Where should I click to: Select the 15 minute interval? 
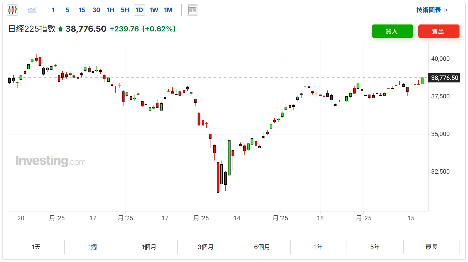coord(82,10)
